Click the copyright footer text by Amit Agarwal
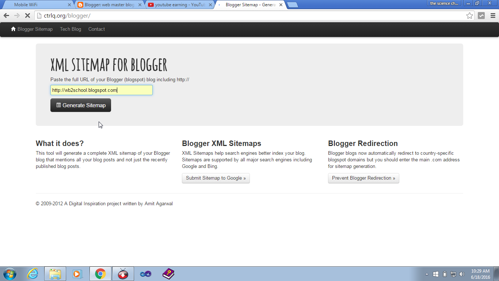 [104, 204]
